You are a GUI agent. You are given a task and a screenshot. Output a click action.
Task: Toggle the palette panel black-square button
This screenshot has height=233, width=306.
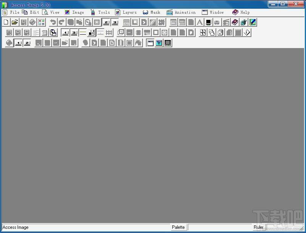point(92,32)
